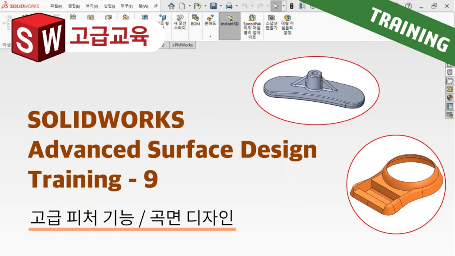Open Custom Properties in the task pane
The image size is (455, 256).
pyautogui.click(x=450, y=107)
